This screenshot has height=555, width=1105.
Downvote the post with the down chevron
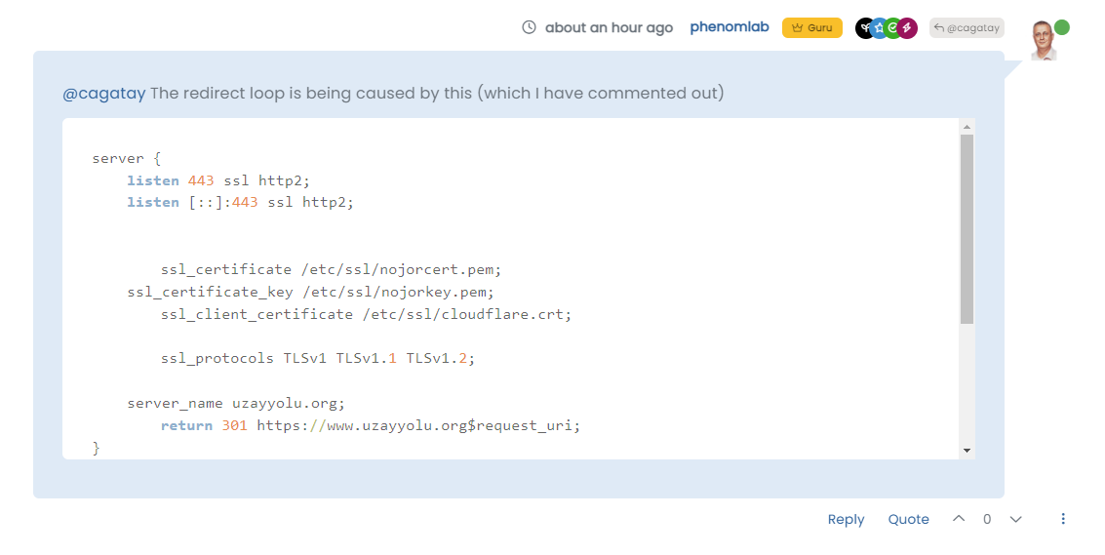pos(1015,519)
